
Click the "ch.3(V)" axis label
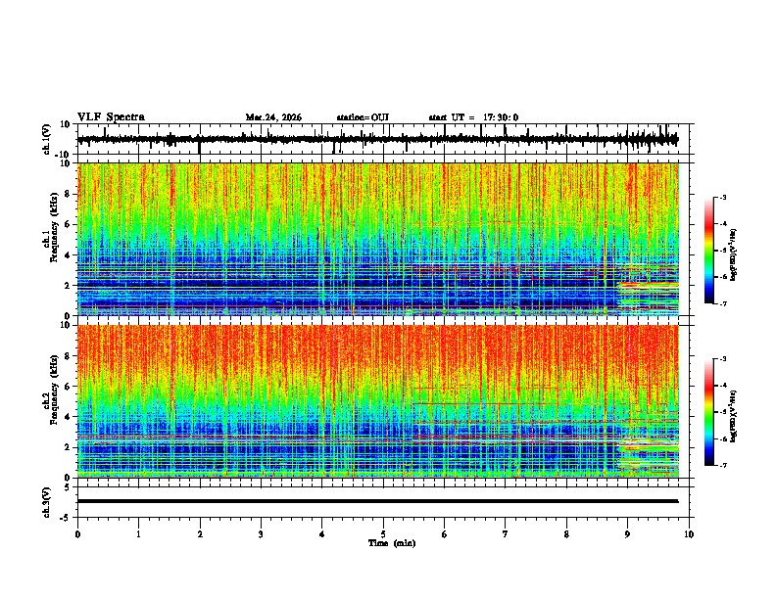click(x=47, y=502)
